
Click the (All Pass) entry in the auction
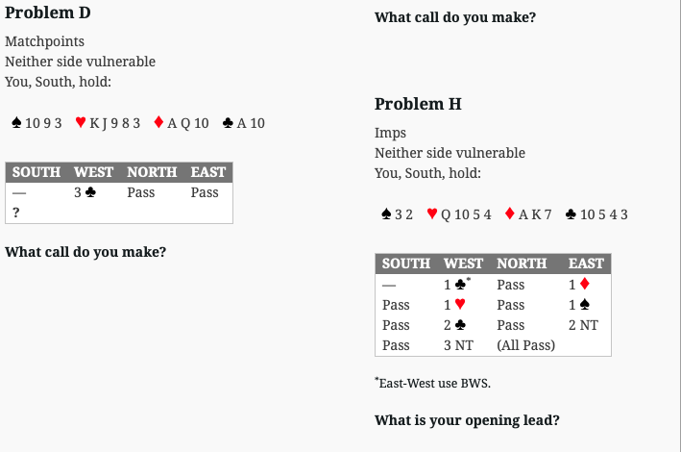tap(526, 345)
